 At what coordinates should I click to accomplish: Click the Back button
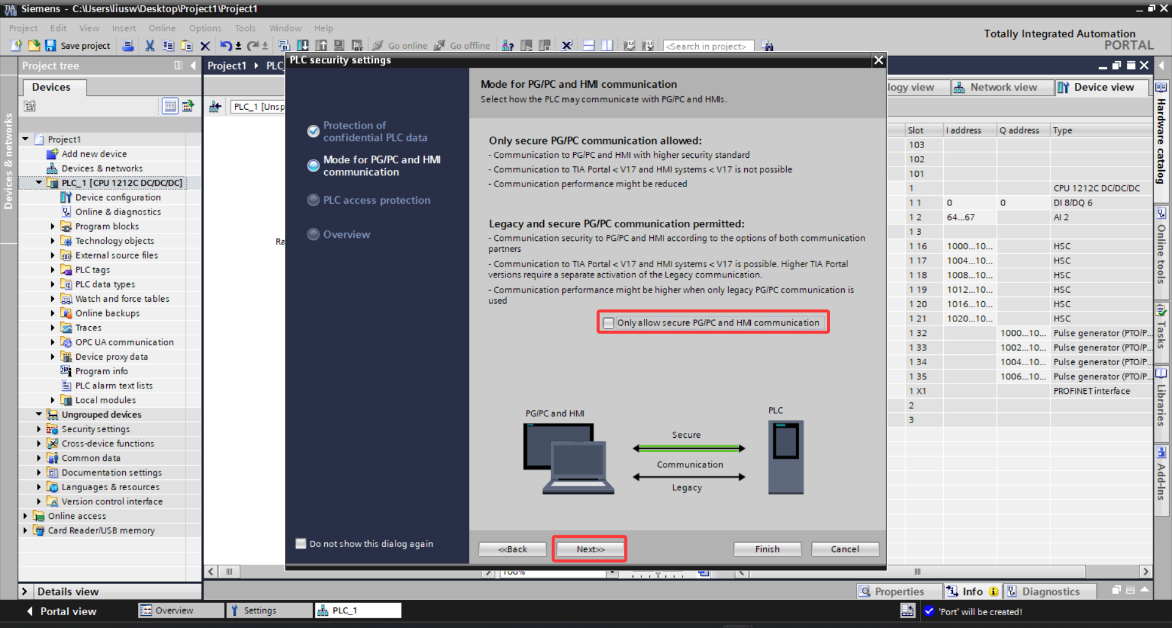pos(512,549)
